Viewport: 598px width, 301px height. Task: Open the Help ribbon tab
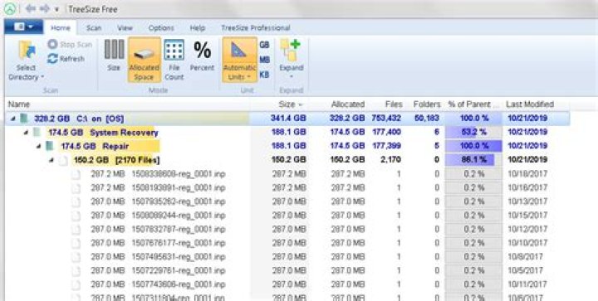[198, 28]
